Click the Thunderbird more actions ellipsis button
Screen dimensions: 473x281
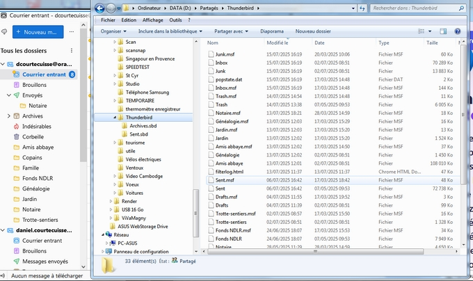[x=72, y=32]
